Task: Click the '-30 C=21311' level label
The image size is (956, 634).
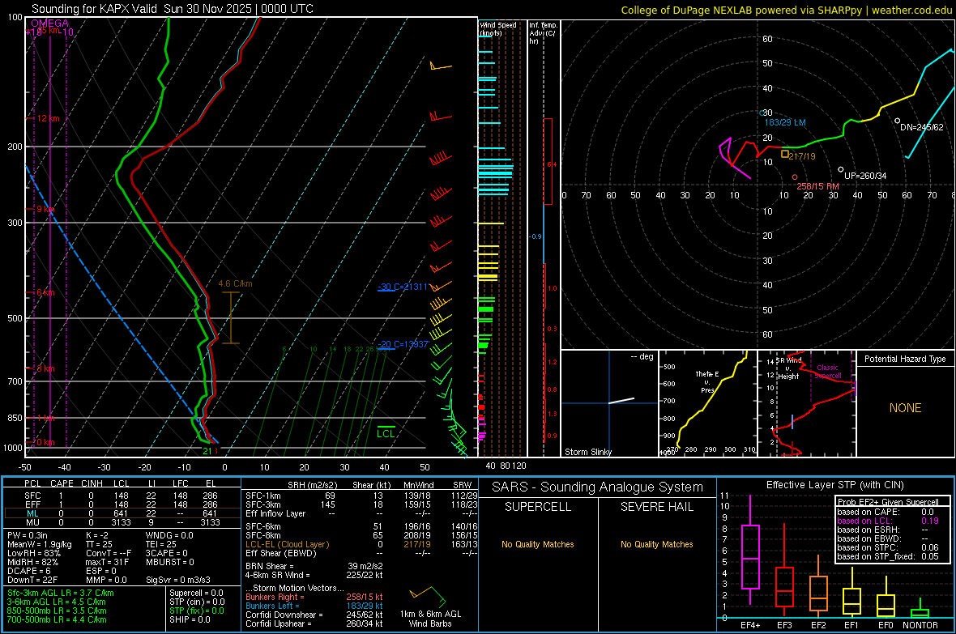Action: click(403, 287)
